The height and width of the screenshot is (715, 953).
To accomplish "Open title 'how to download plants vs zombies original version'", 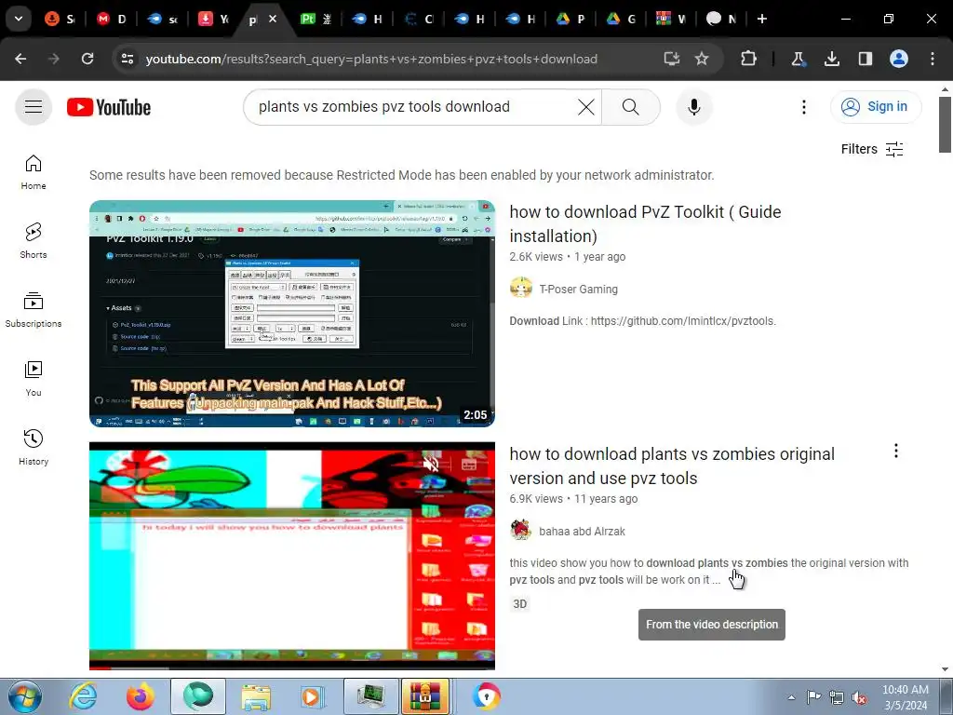I will click(x=672, y=466).
